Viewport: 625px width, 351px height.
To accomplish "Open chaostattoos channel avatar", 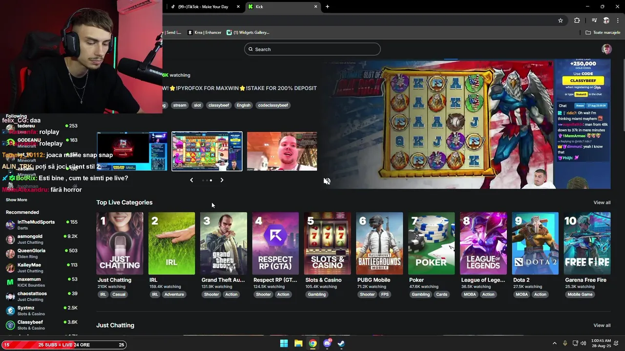I will click(10, 296).
